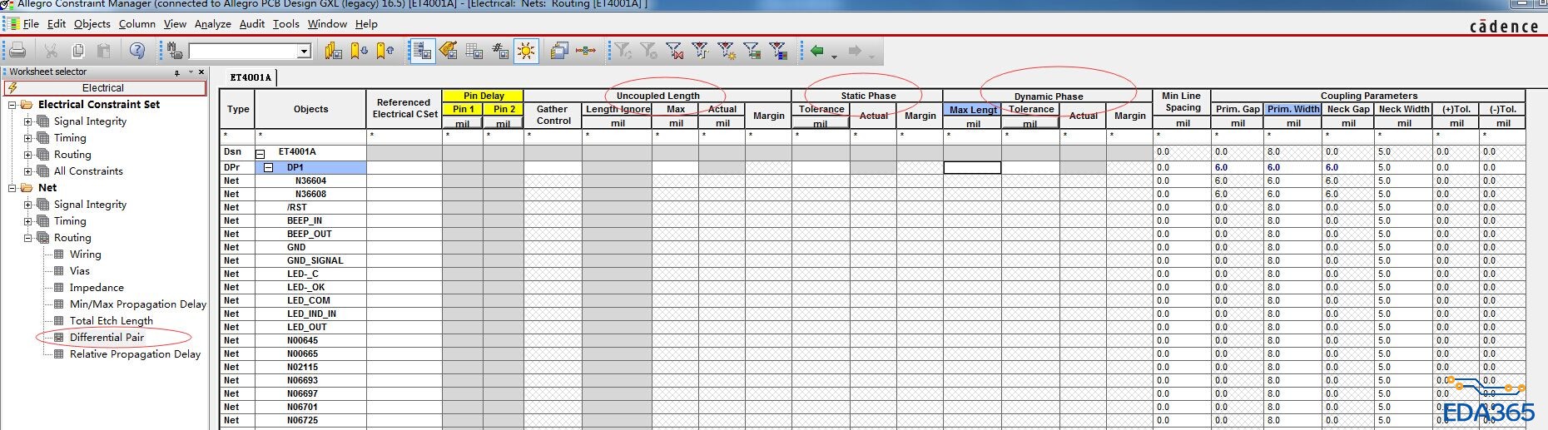The height and width of the screenshot is (430, 1548).
Task: Click the Prim. Width column header
Action: pyautogui.click(x=1293, y=109)
